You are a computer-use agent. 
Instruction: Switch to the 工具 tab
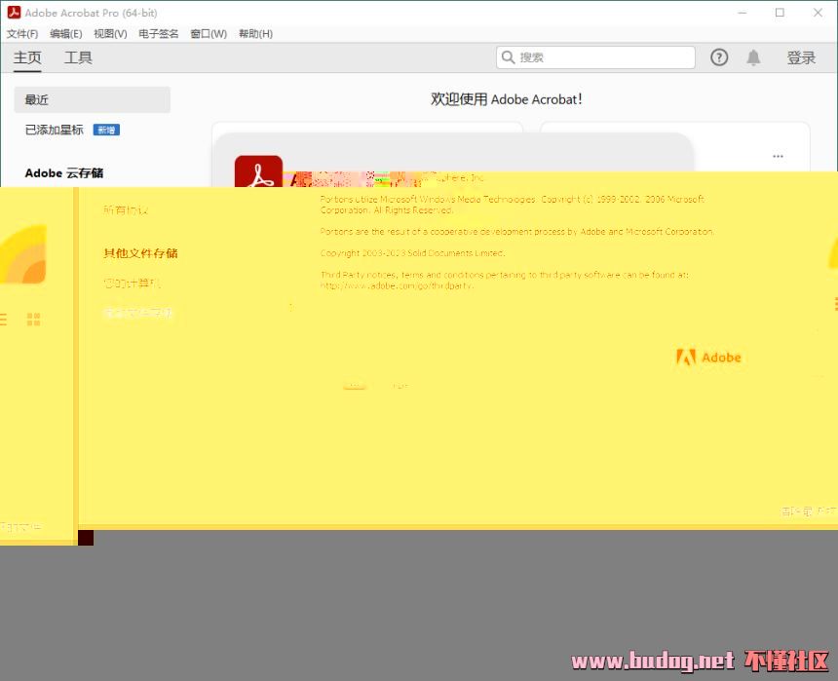(x=78, y=57)
